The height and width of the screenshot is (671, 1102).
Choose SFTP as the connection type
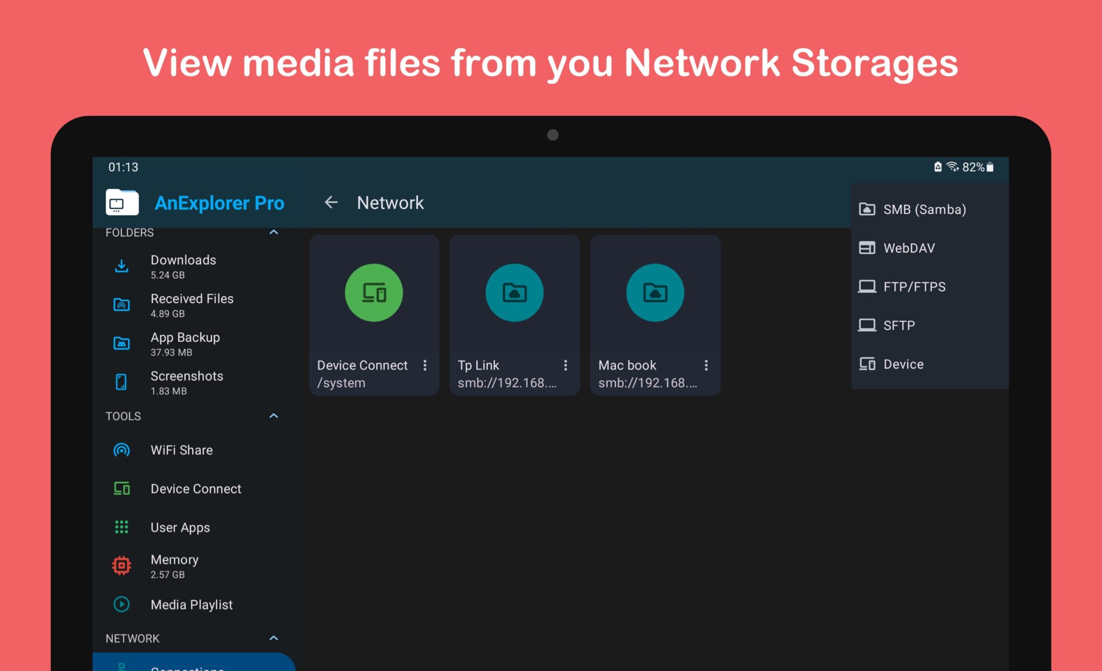(x=899, y=325)
